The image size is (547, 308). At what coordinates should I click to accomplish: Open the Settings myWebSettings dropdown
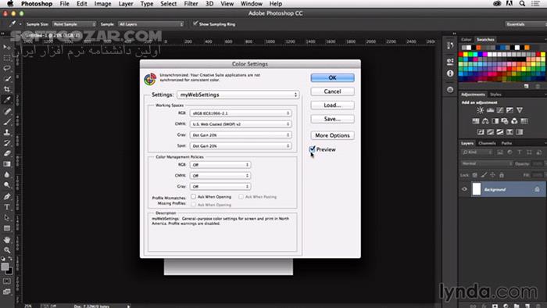click(238, 95)
